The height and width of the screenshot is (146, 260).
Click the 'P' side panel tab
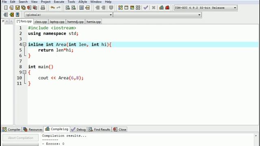(x=3, y=21)
